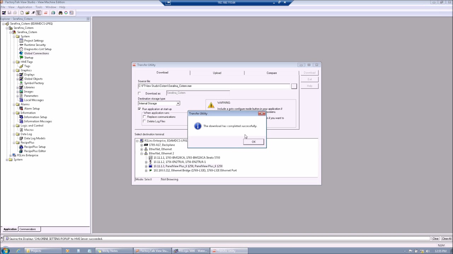Select the Download tab in Transfer Utility
453x254 pixels.
pos(162,73)
